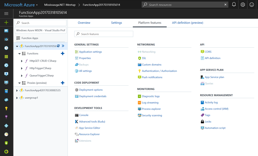Click the feedback smiley icon
Image resolution: width=258 pixels, height=156 pixels.
click(x=251, y=5)
